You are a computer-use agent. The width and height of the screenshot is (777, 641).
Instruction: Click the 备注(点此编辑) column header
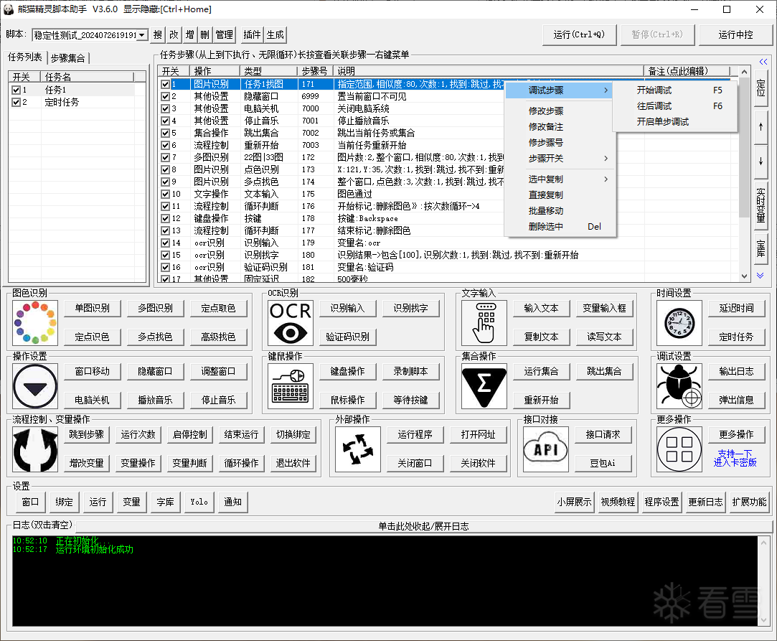click(x=687, y=71)
